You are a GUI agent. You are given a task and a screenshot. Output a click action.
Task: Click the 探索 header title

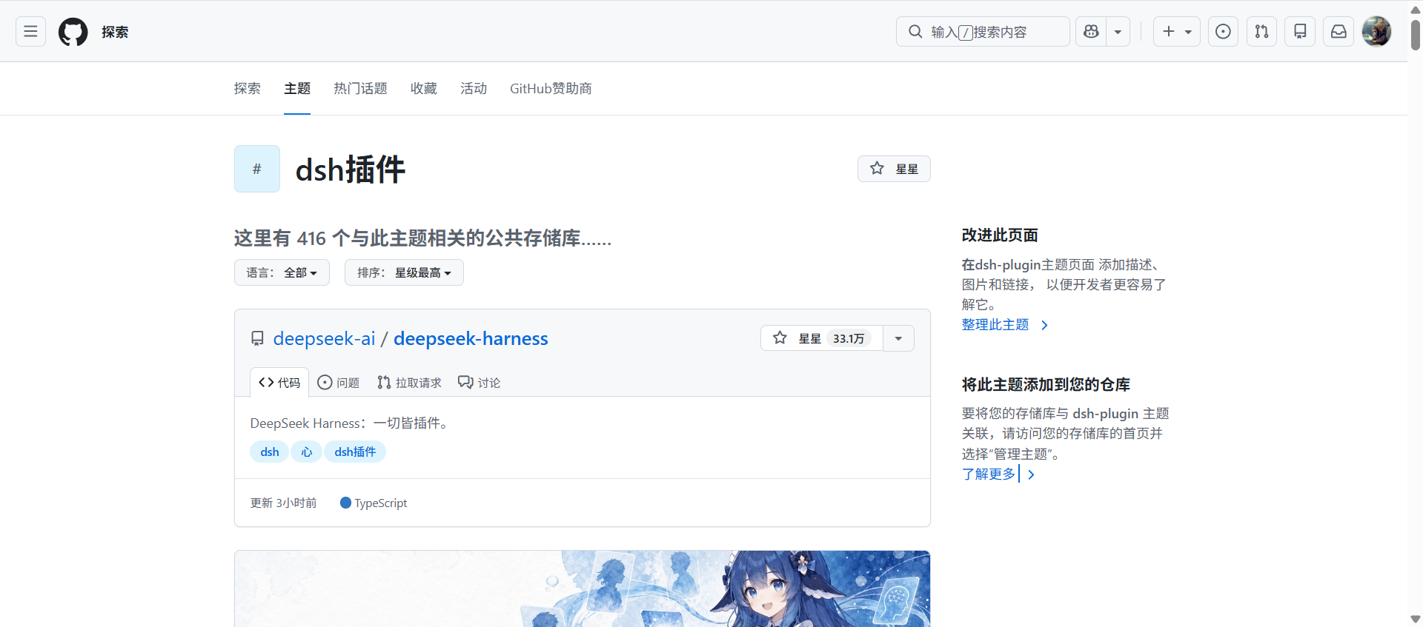pos(115,32)
